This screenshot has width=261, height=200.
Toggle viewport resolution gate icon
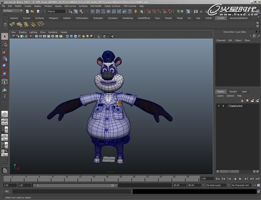45,36
